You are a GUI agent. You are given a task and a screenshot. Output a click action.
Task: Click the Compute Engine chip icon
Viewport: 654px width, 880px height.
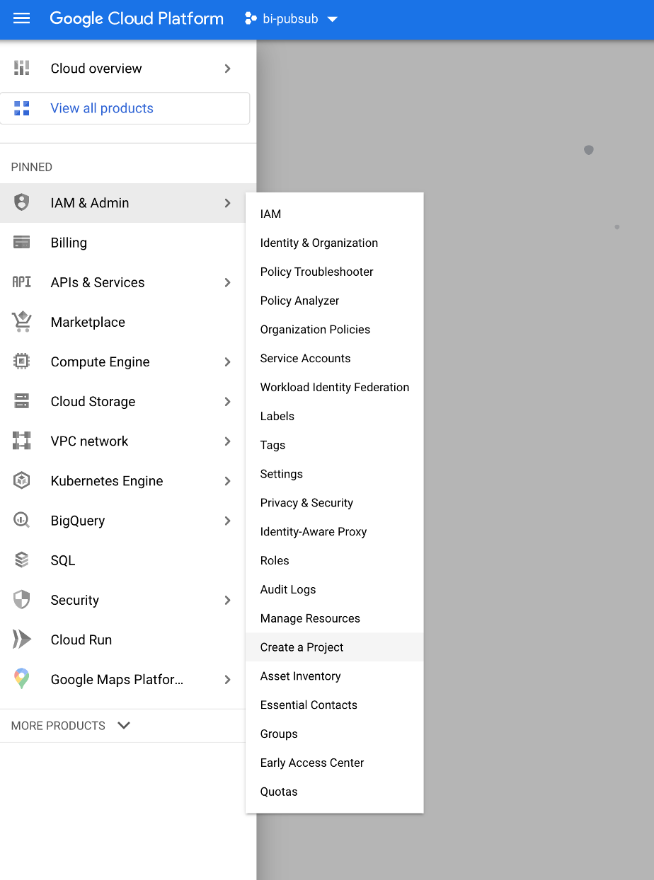[22, 361]
